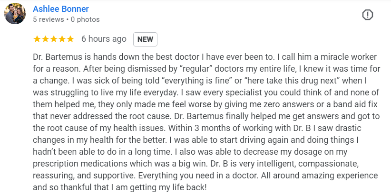
Task: Open the Ashlee Bonner reviewer name link
Action: click(61, 9)
